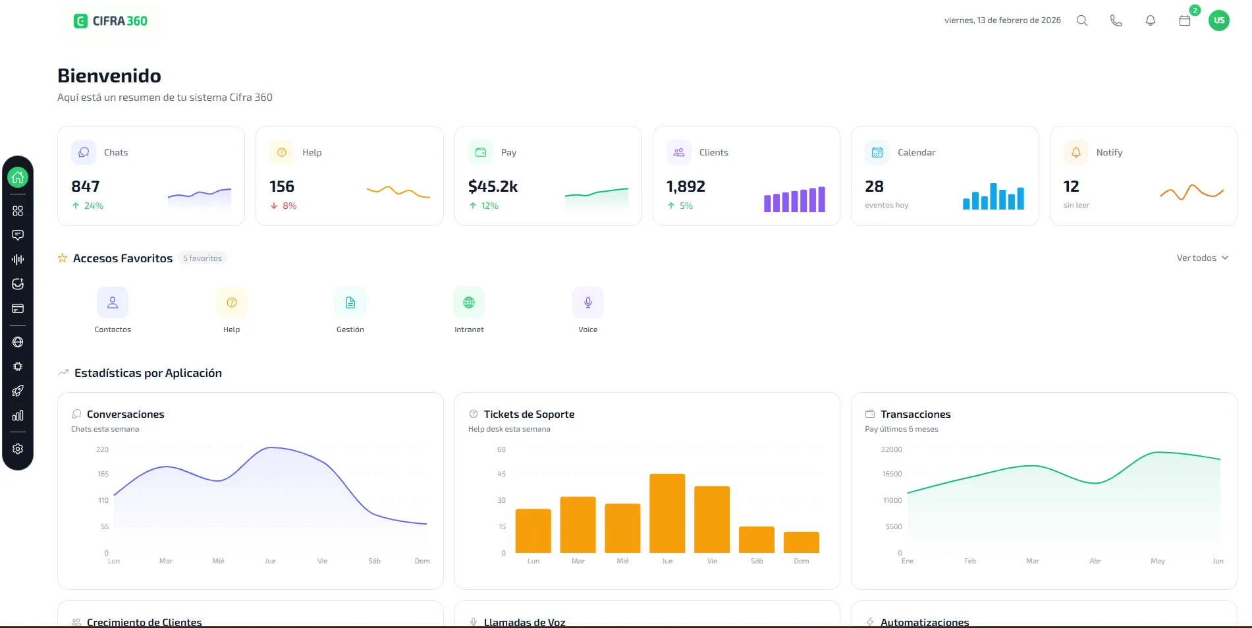Open settings gear in sidebar
1252x628 pixels.
click(18, 449)
